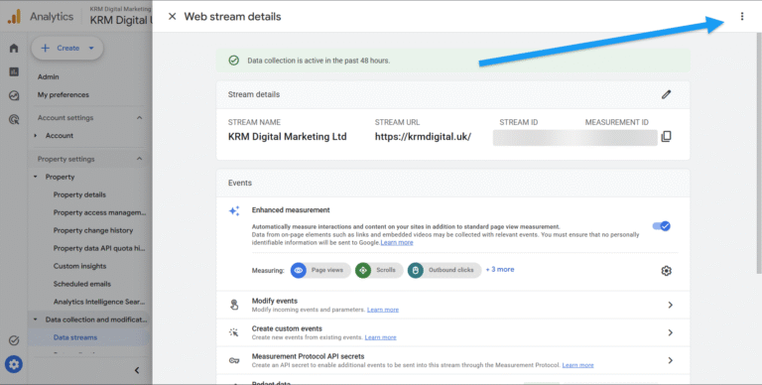
Task: Click the API secrets key icon
Action: click(234, 360)
